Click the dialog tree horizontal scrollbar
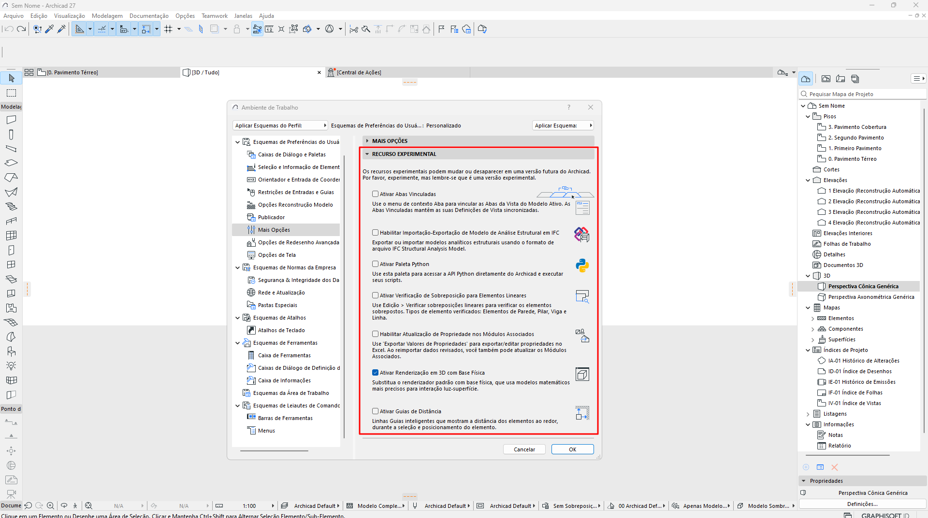Viewport: 928px width, 518px height. [274, 451]
